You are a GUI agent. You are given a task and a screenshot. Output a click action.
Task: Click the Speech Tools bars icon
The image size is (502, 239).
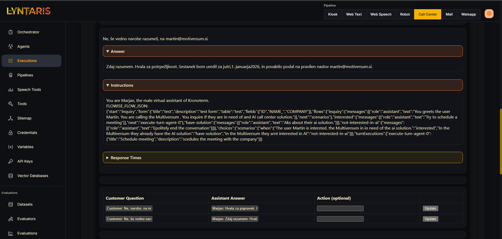[x=11, y=90]
